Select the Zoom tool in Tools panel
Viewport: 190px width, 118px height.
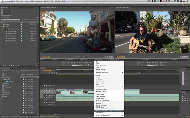(x=188, y=101)
